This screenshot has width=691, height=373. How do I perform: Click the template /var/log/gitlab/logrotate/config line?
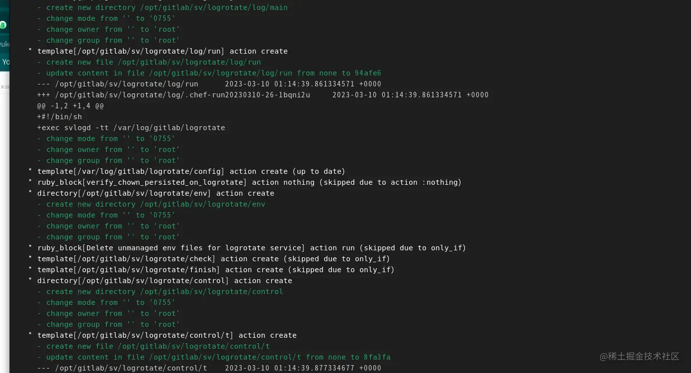(x=187, y=171)
